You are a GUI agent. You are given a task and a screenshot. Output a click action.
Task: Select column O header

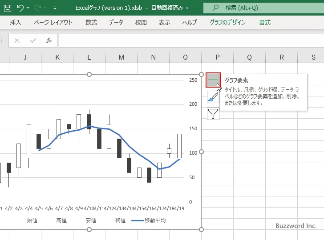click(x=185, y=57)
